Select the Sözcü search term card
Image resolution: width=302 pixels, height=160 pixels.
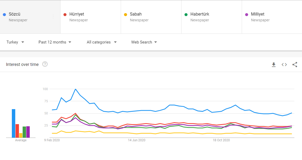click(26, 17)
